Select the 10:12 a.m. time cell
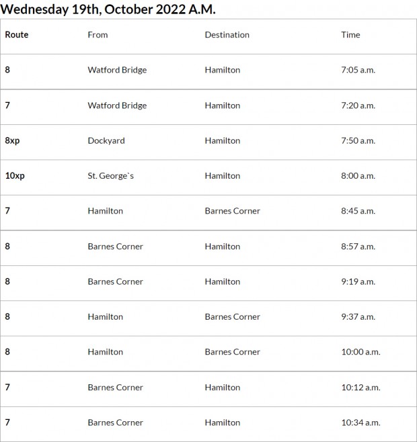The height and width of the screenshot is (442, 417). click(361, 388)
